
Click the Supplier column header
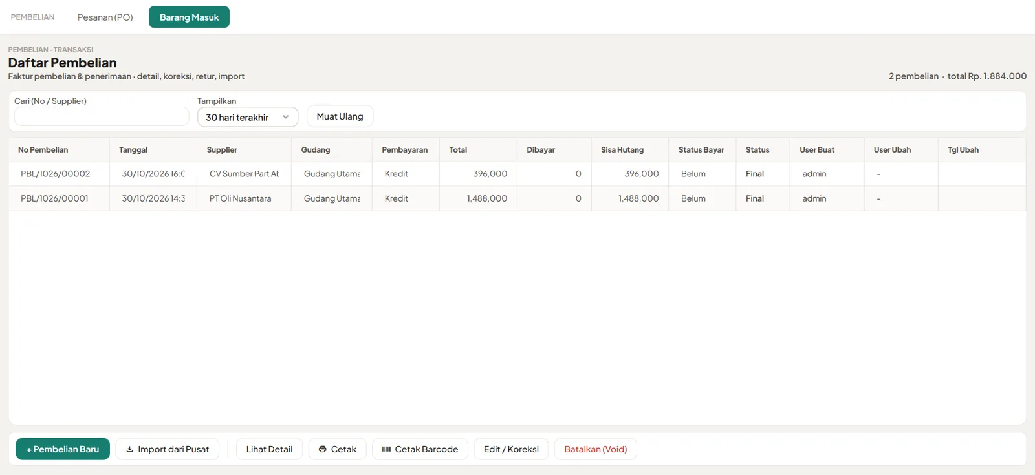tap(244, 150)
